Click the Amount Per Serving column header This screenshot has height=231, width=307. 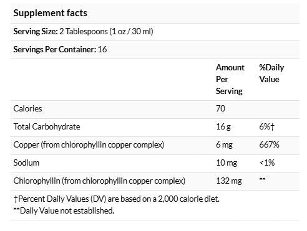point(230,80)
